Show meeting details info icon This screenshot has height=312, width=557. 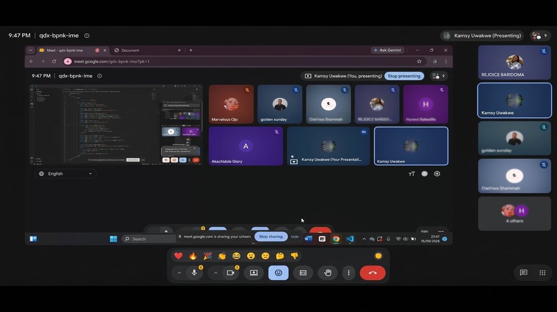(87, 36)
